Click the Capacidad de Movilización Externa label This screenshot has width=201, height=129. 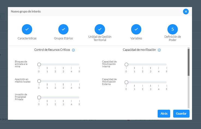point(109,82)
